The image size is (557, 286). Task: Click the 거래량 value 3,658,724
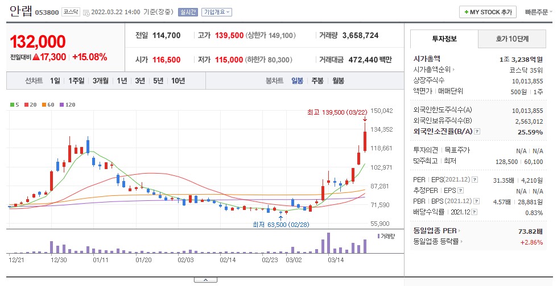tap(360, 35)
